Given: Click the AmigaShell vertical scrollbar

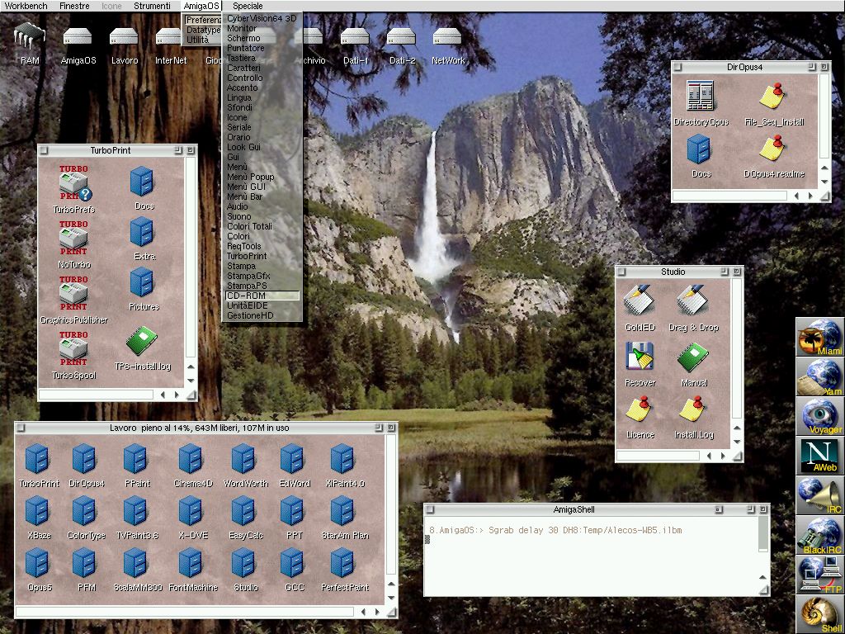Looking at the screenshot, I should [x=763, y=535].
